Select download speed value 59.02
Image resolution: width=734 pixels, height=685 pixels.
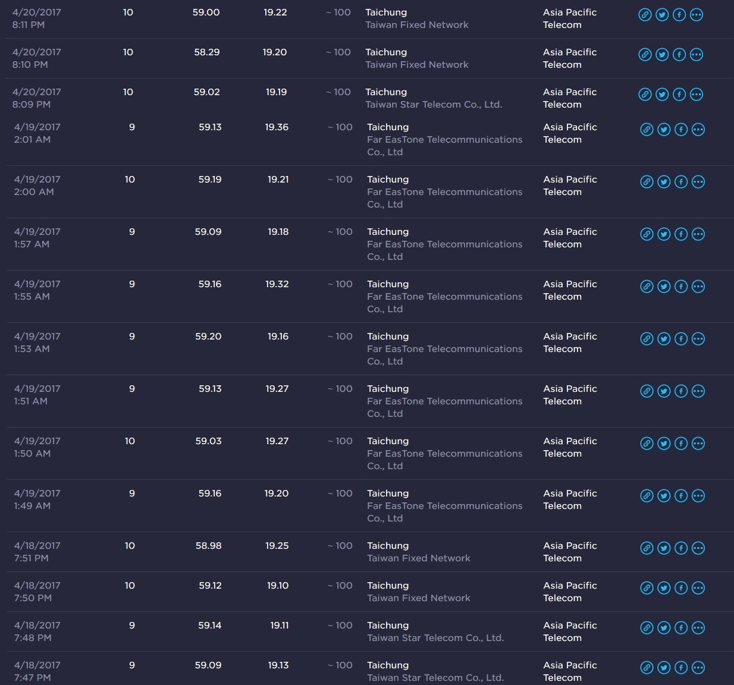207,92
